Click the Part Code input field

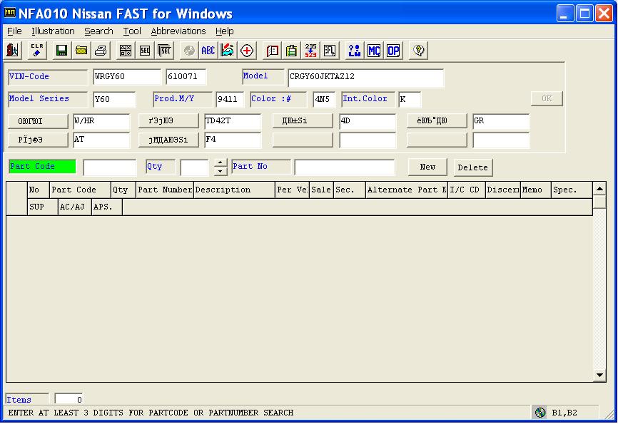(x=110, y=167)
